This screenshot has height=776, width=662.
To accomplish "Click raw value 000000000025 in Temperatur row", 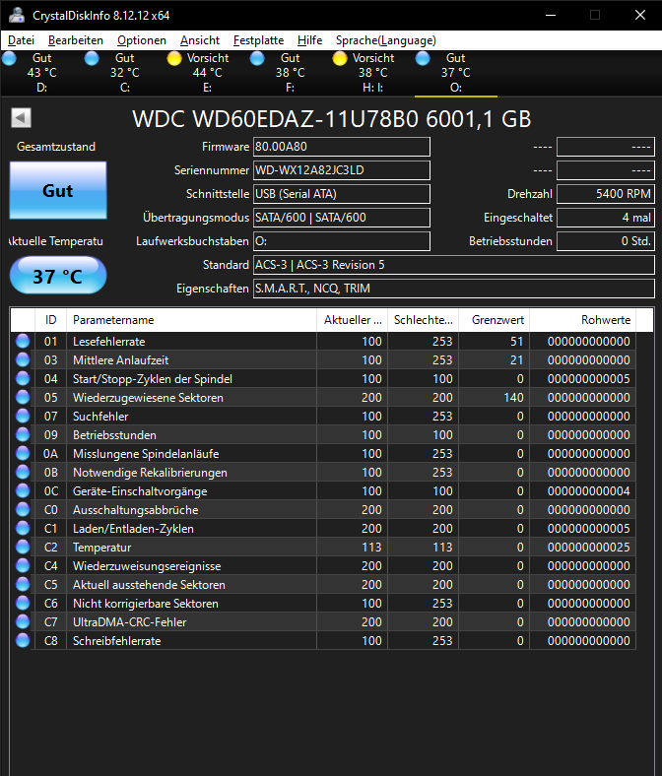I will pyautogui.click(x=588, y=547).
